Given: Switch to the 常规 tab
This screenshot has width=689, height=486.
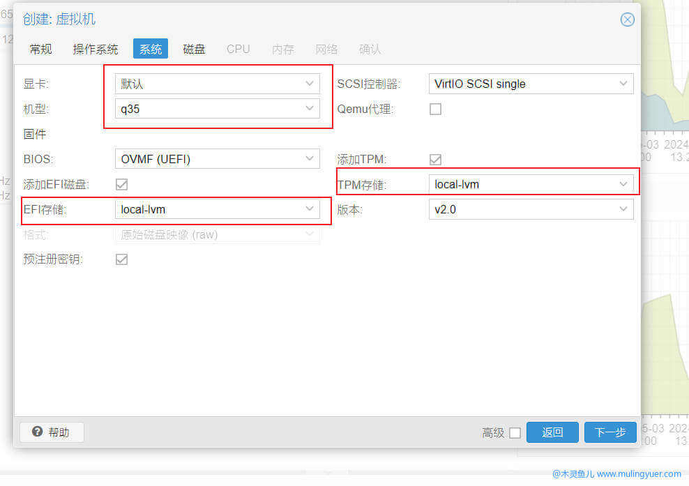Looking at the screenshot, I should click(x=40, y=49).
